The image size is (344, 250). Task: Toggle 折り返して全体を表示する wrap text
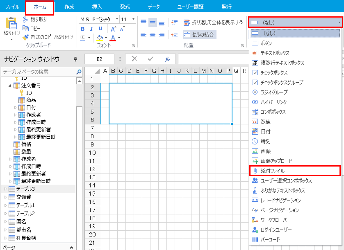tap(213, 23)
